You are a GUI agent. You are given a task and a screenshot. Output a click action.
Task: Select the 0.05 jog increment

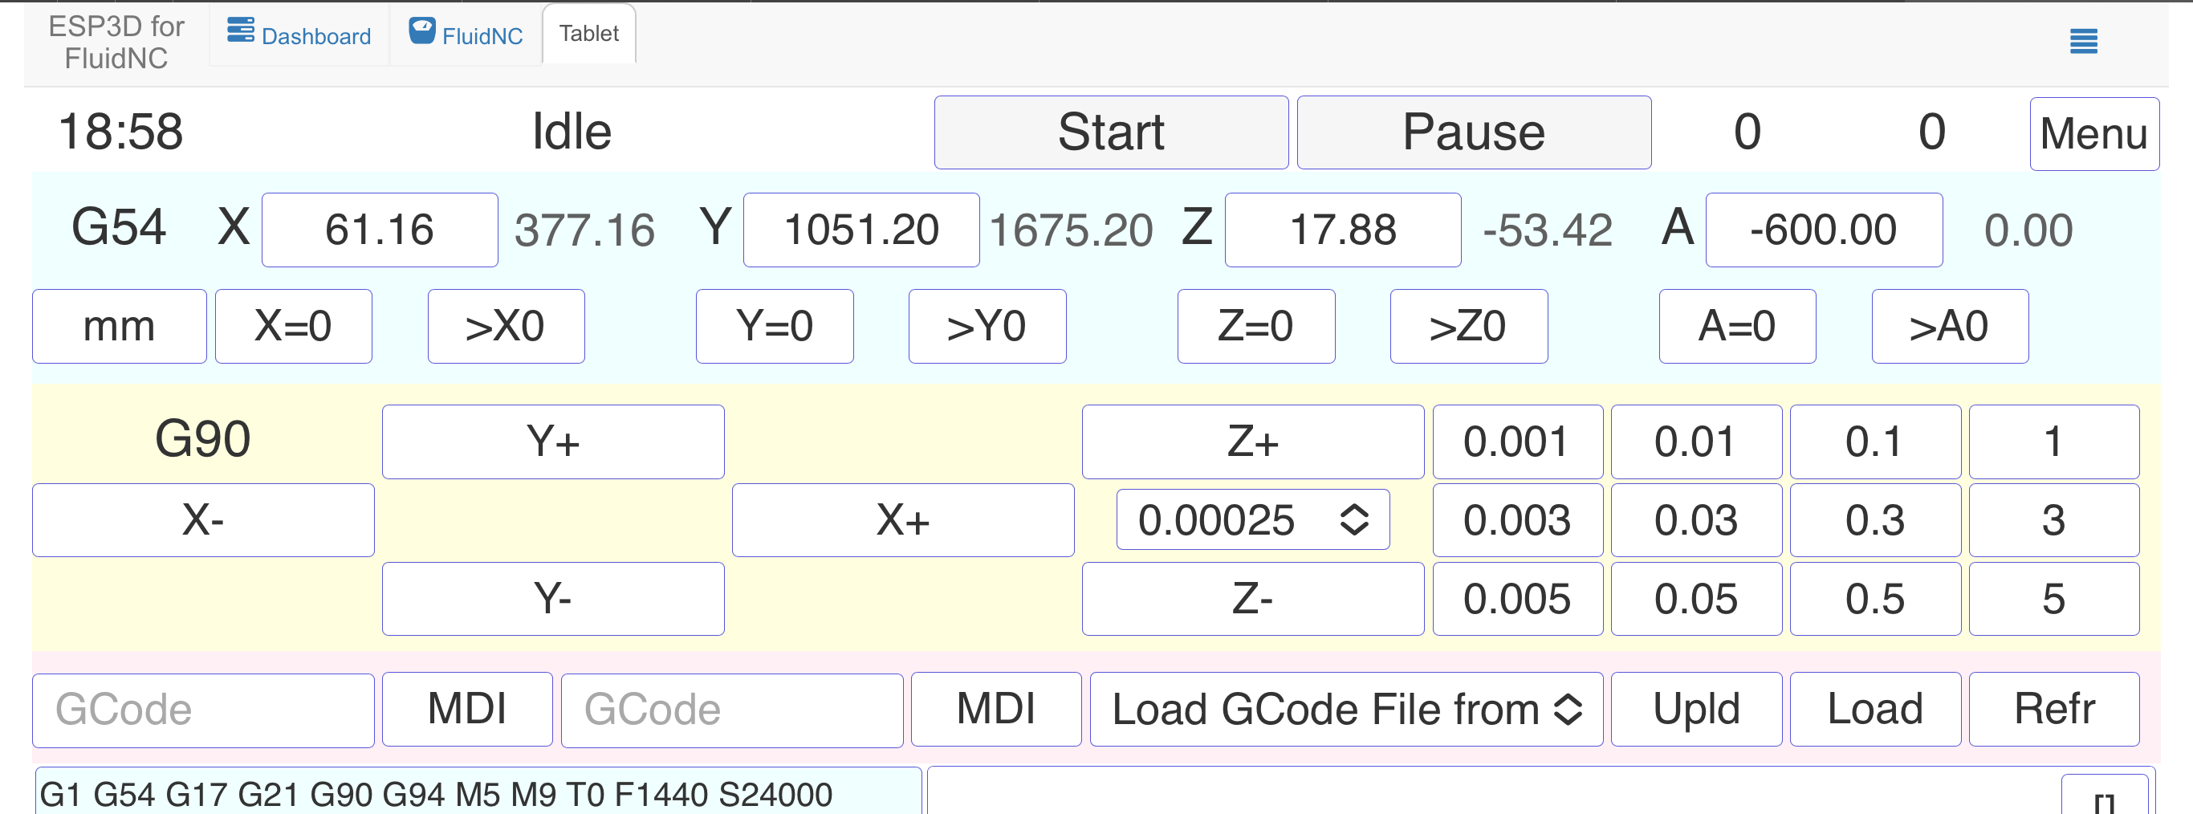point(1696,599)
